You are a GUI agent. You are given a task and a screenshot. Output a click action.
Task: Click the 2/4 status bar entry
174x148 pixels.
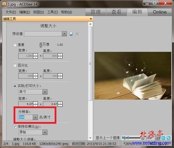6,144
